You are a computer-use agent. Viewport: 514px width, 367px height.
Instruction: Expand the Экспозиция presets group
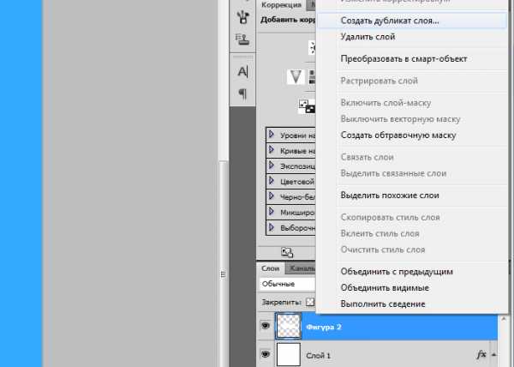[272, 165]
